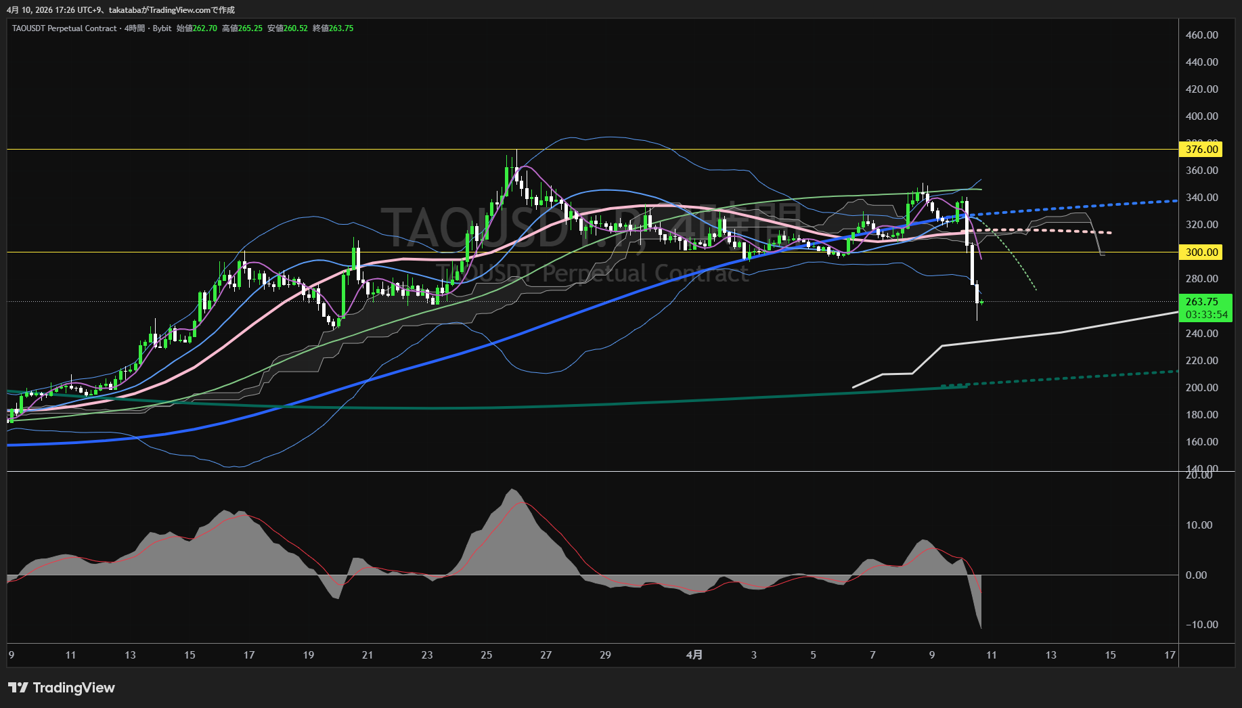Click the TradingView brand text link
The height and width of the screenshot is (708, 1242).
[74, 688]
